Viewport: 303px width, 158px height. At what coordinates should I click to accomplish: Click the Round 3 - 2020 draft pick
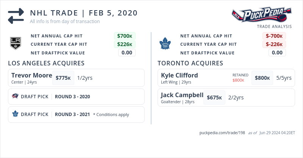coord(72,96)
